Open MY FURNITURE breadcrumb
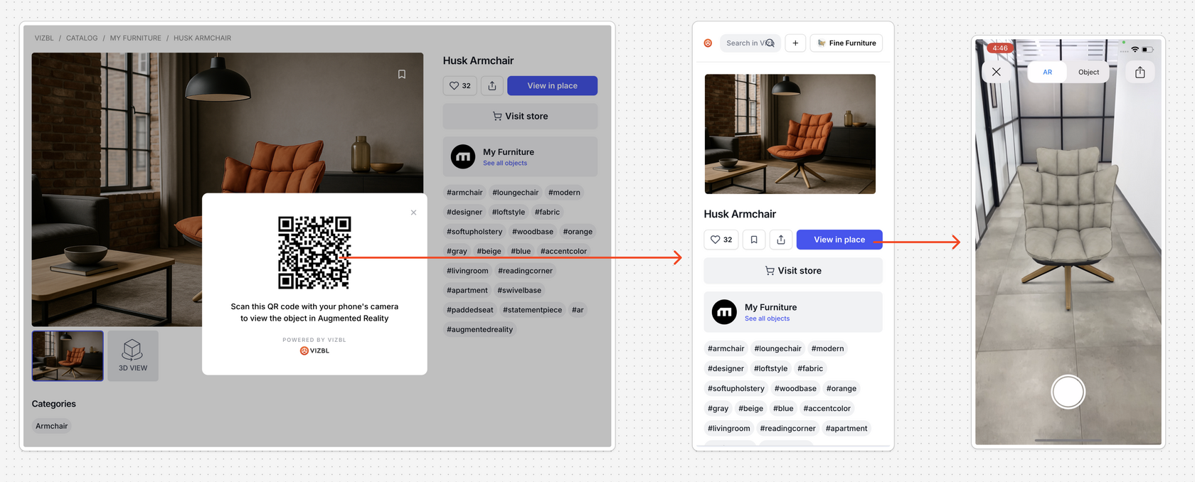The width and height of the screenshot is (1195, 482). click(x=135, y=38)
